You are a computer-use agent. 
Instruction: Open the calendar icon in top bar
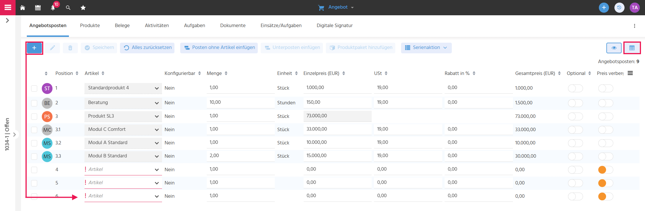click(38, 8)
